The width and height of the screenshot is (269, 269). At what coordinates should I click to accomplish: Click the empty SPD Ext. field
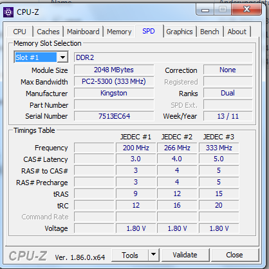click(228, 105)
